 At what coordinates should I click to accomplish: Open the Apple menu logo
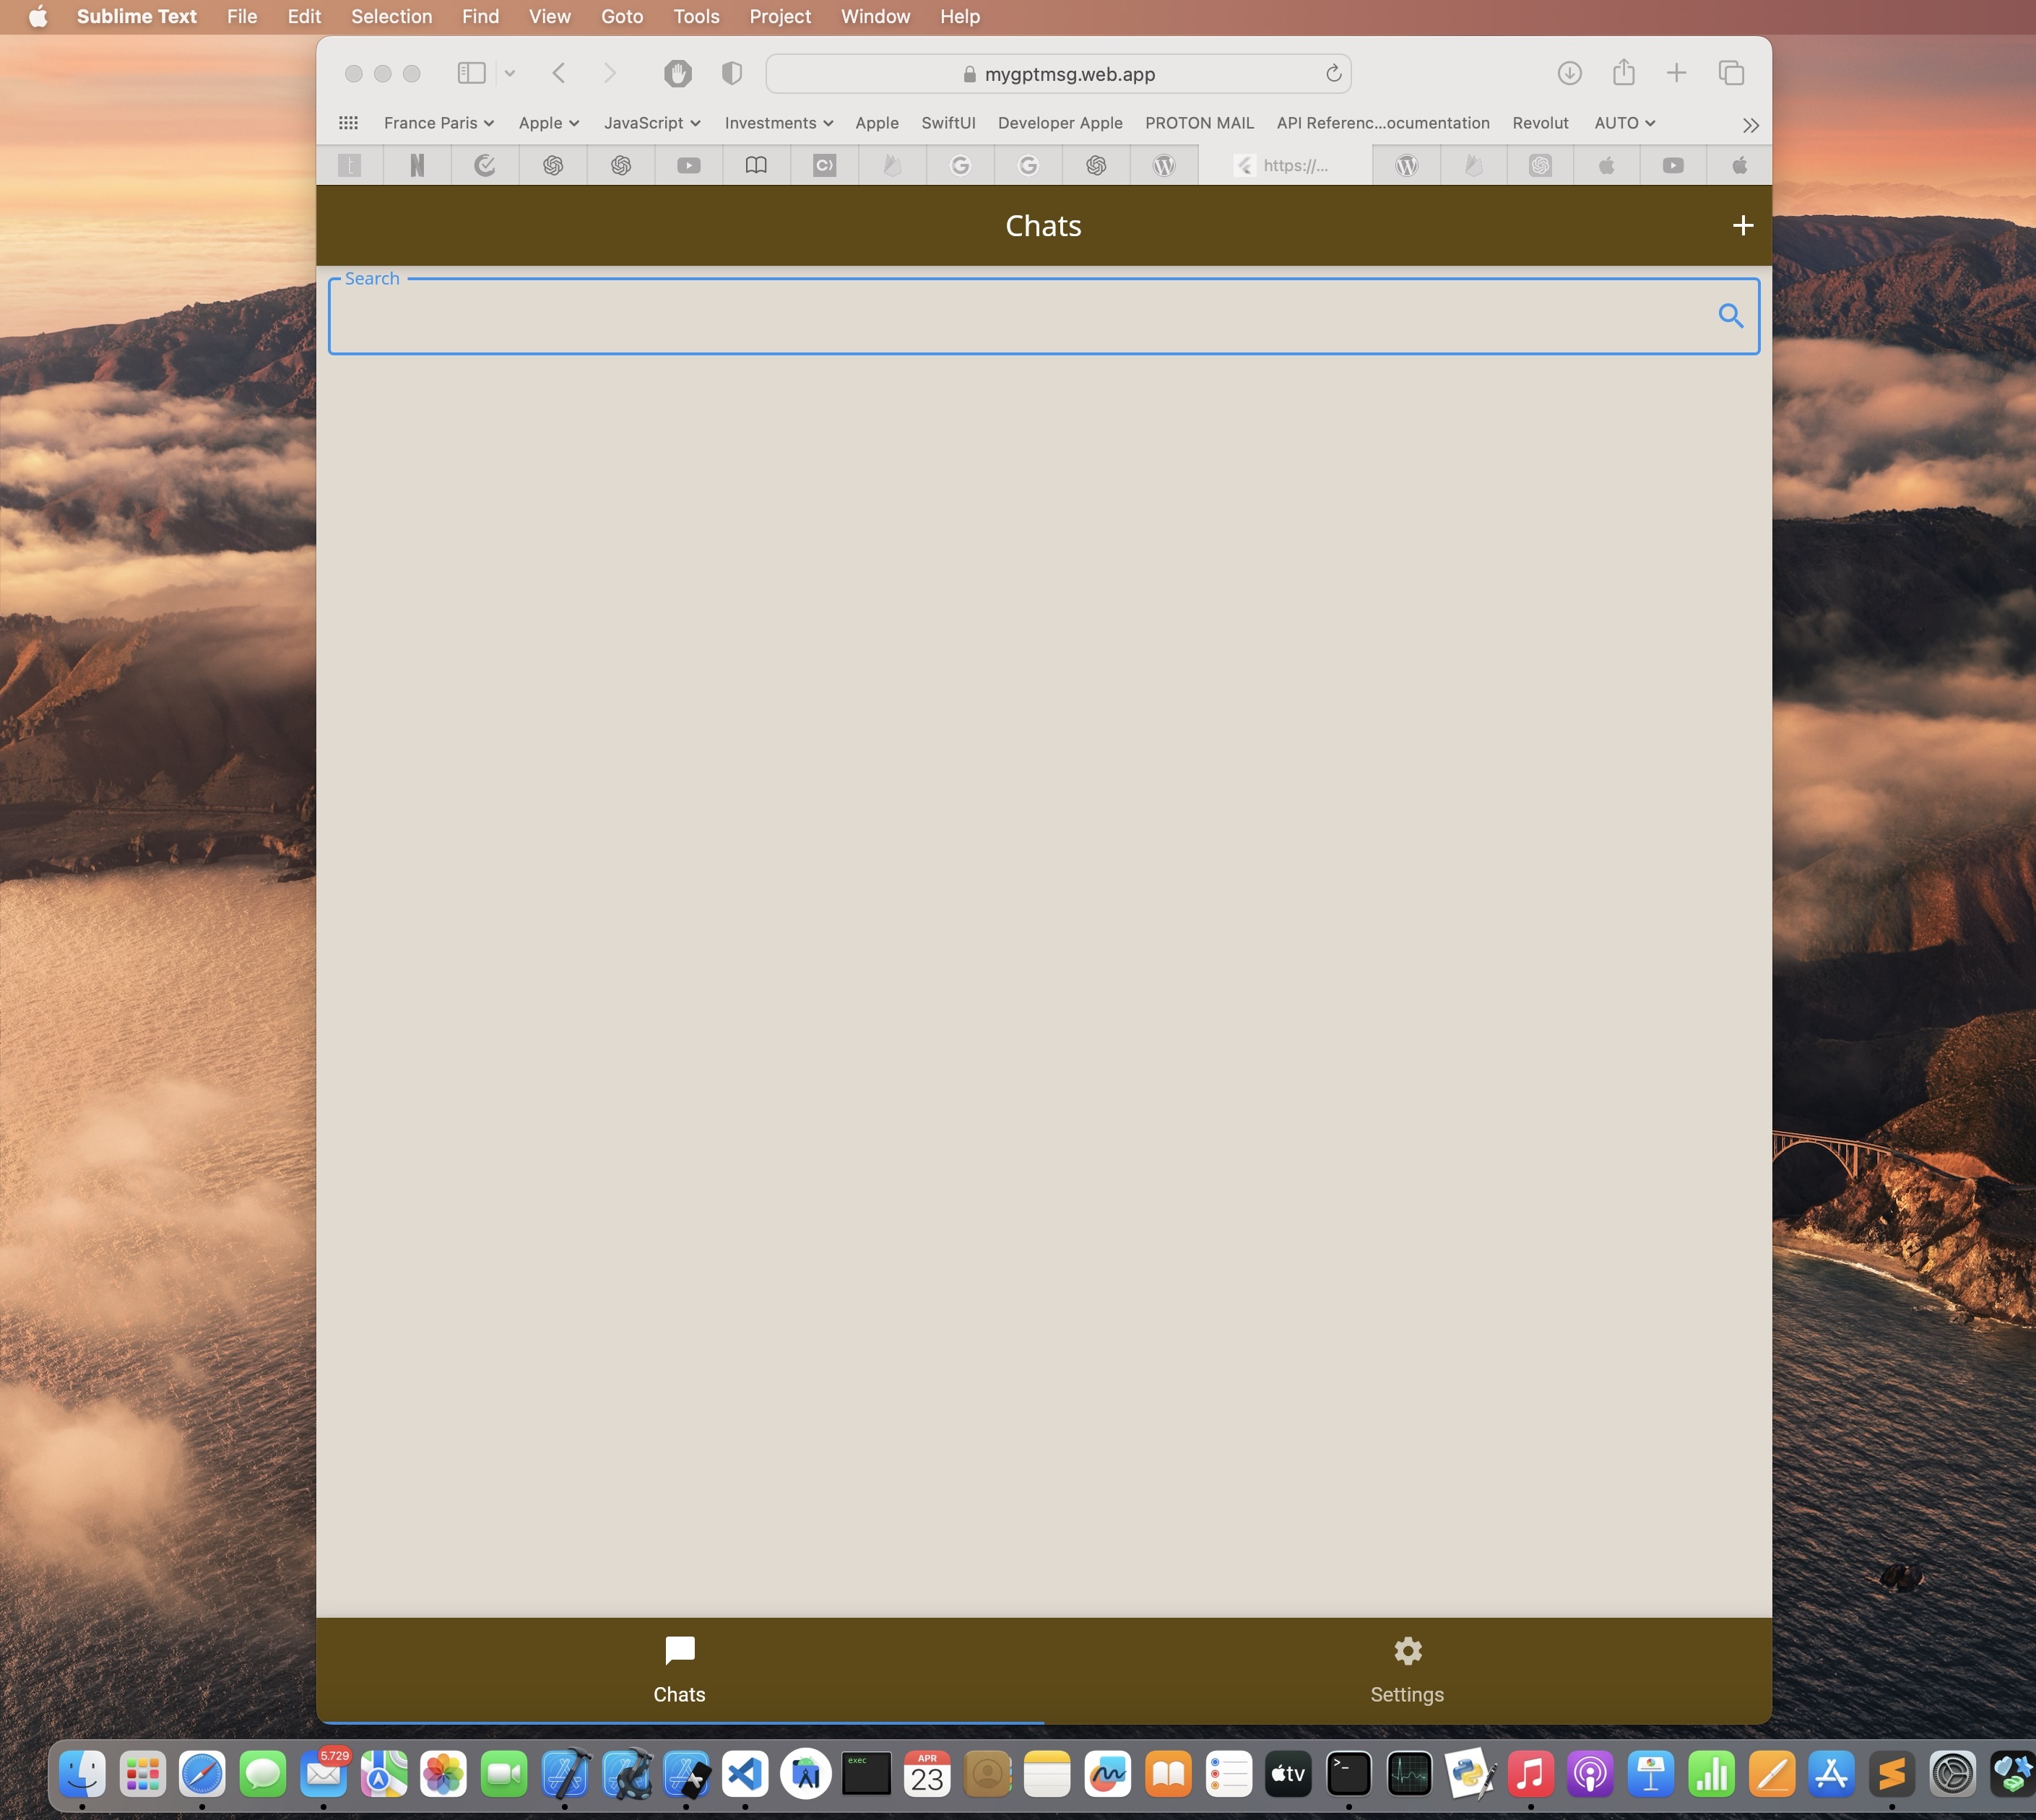point(37,16)
